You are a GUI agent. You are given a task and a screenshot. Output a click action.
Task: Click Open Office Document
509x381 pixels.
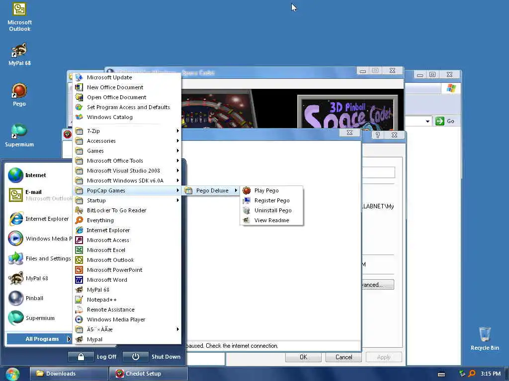127,97
